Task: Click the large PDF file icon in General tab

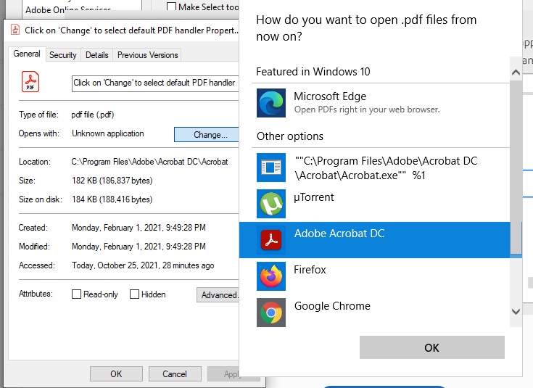Action: click(x=30, y=82)
